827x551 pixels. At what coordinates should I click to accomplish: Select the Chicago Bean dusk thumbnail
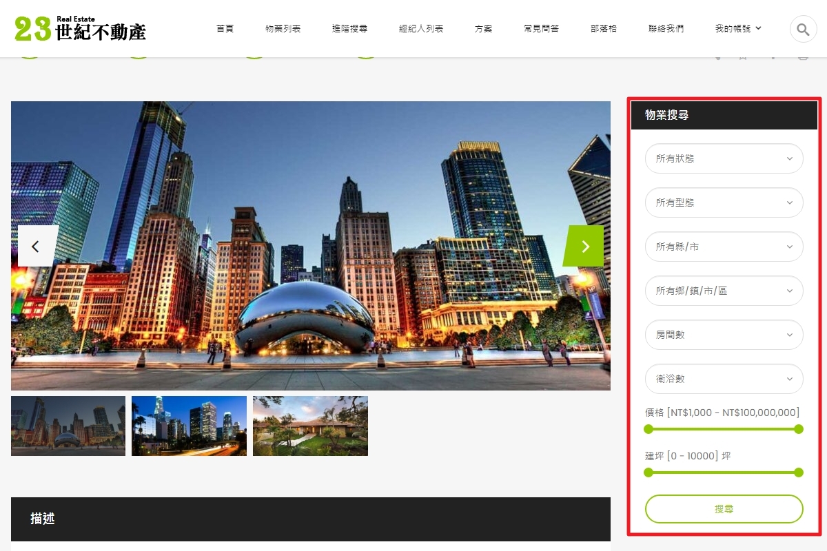[x=68, y=426]
